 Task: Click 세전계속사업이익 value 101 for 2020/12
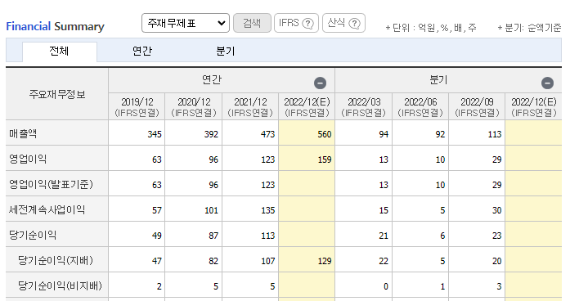(x=211, y=210)
